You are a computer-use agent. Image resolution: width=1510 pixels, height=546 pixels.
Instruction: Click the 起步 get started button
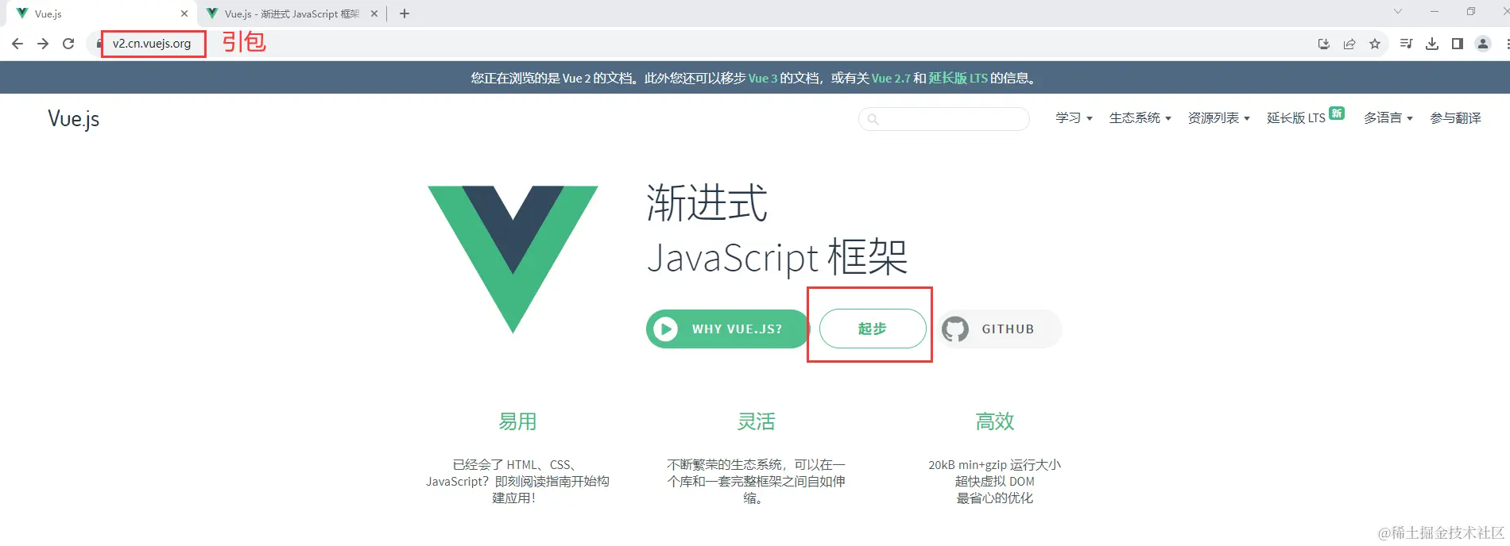873,329
